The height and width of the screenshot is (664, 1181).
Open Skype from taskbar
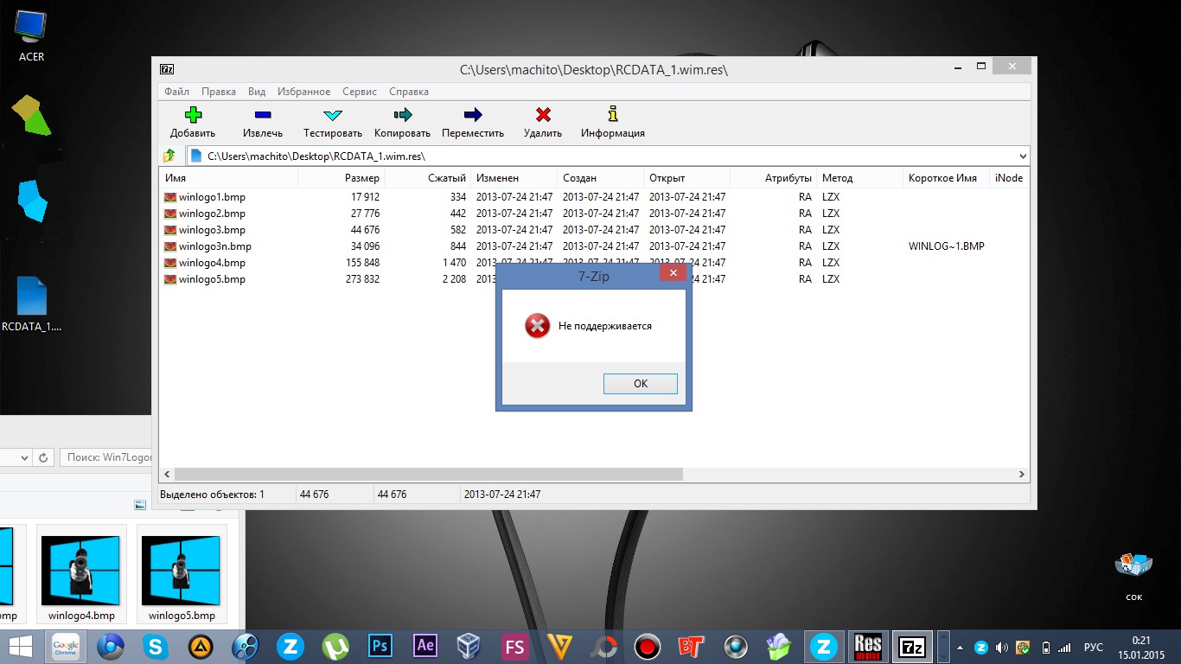coord(156,647)
